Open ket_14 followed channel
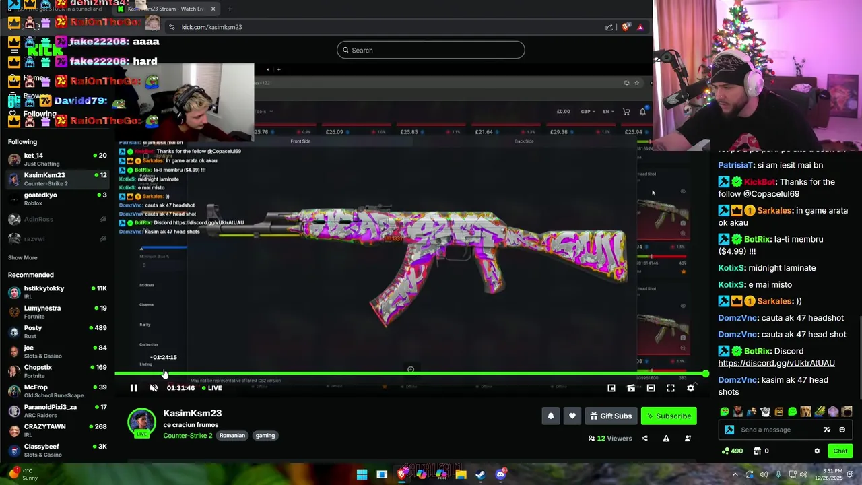Screen dimensions: 862x485 click(x=57, y=160)
